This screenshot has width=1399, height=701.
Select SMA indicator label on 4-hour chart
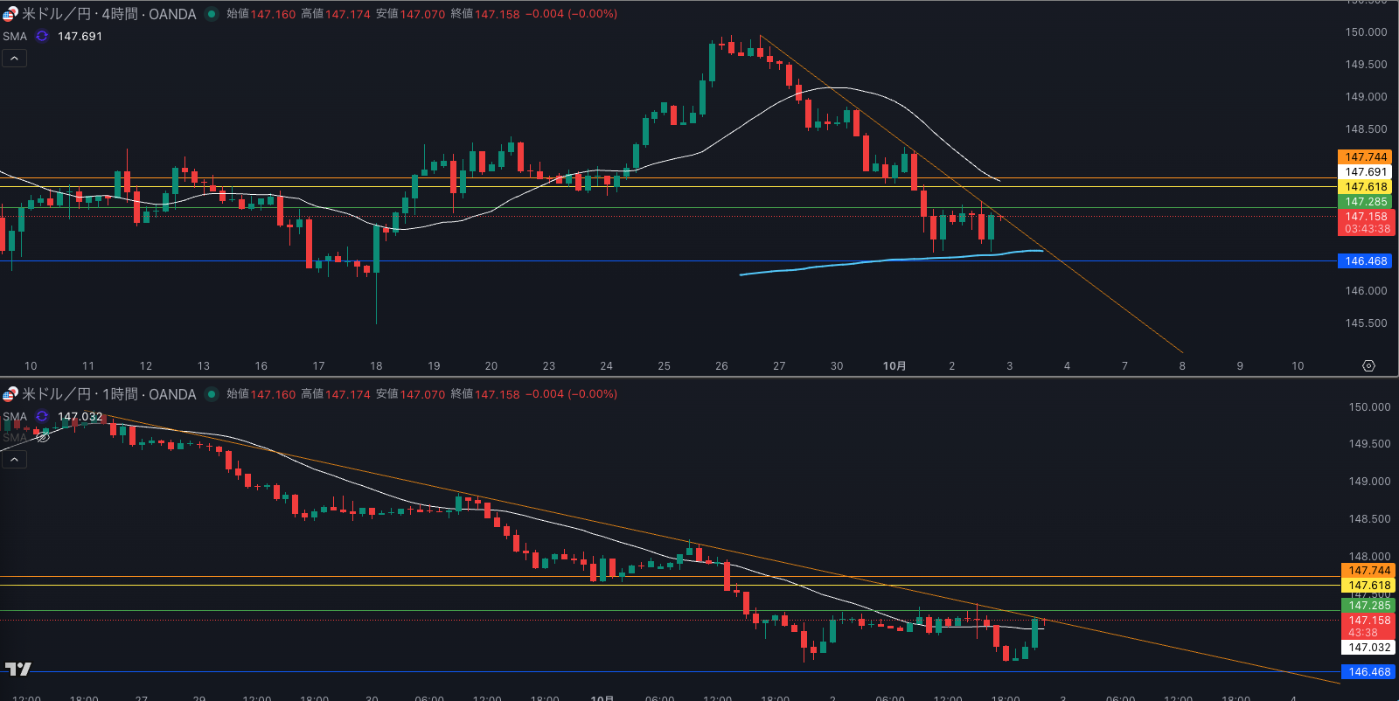click(15, 36)
